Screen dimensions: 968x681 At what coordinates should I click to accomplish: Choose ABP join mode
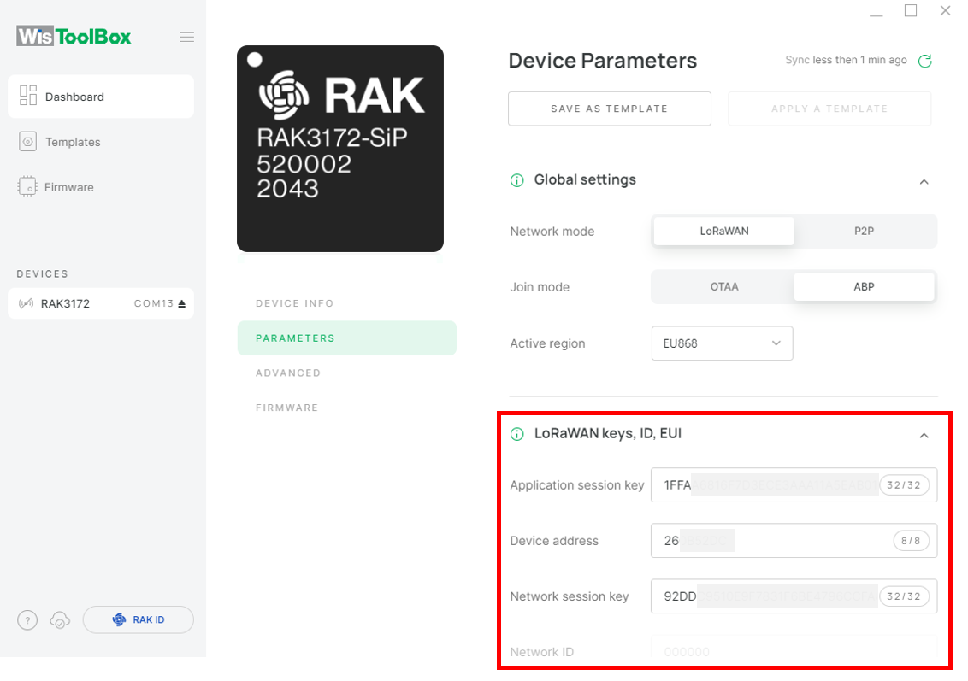(x=865, y=287)
